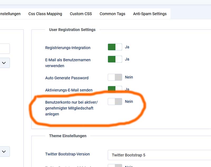
Task: Switch off the Aktivierungs-E-Mail senden toggle
Action: pos(115,89)
